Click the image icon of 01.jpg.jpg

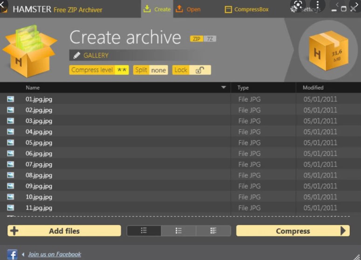click(10, 99)
